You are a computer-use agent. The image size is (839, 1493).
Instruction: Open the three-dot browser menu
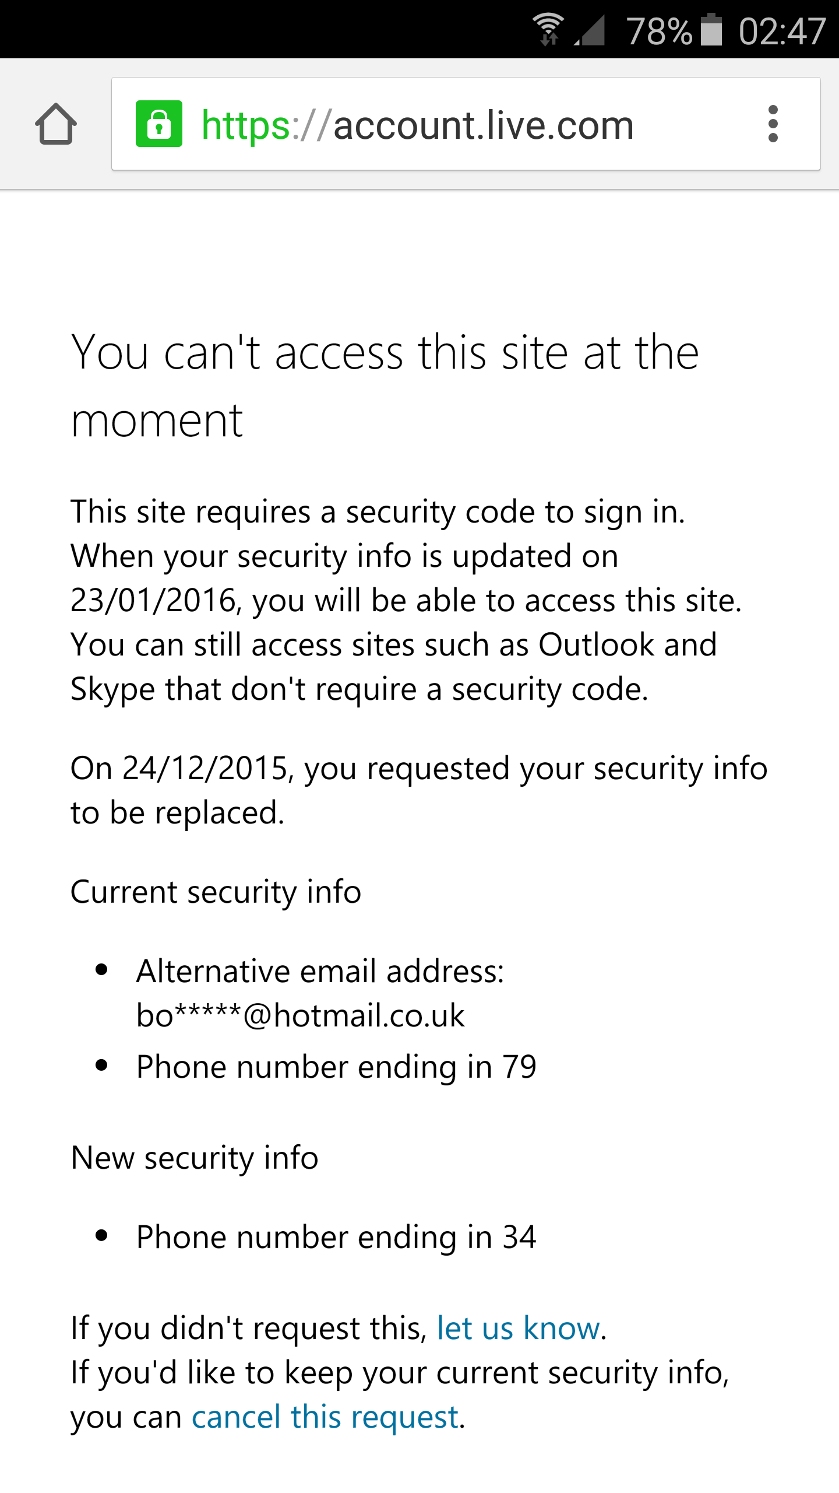pos(773,124)
